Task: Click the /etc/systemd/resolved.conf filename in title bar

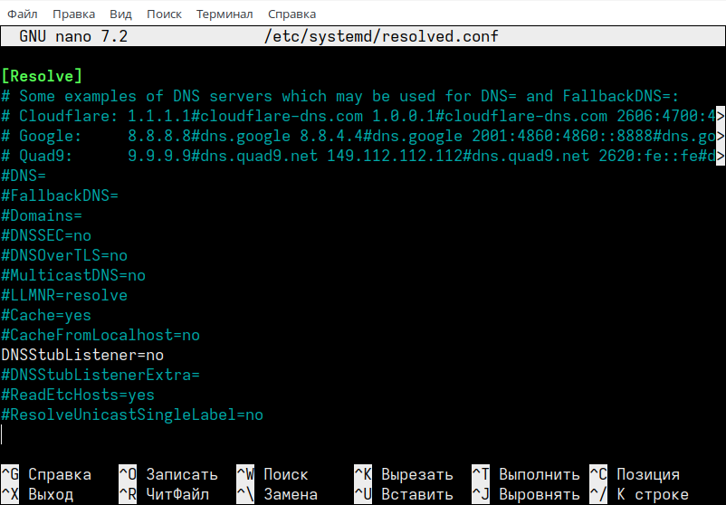Action: click(x=381, y=37)
